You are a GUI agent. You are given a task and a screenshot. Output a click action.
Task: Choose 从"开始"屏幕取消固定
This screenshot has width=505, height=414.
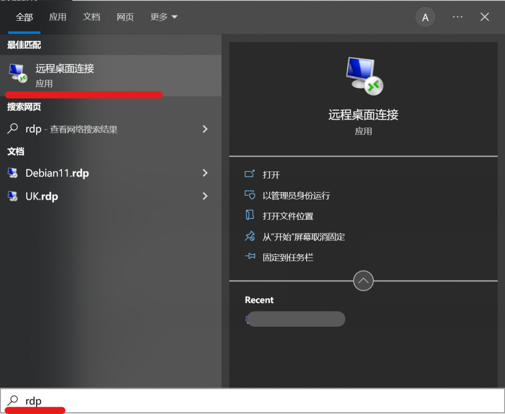point(304,237)
